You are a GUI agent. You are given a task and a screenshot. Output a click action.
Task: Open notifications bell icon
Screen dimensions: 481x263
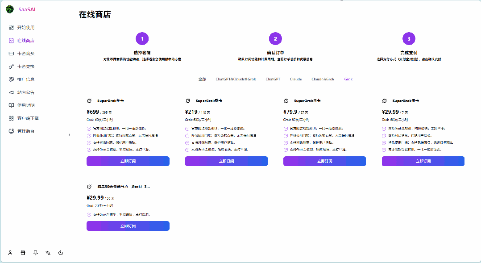(x=36, y=253)
